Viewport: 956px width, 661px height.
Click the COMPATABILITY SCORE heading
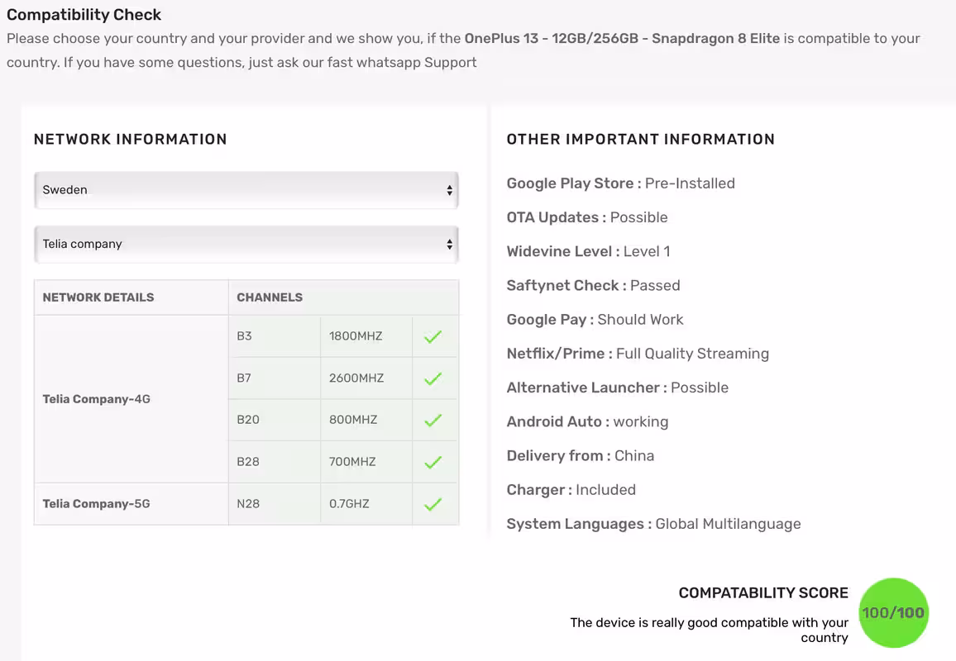pyautogui.click(x=763, y=592)
